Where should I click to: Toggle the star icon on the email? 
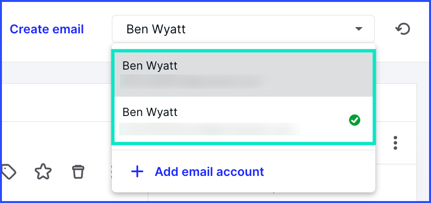(43, 172)
